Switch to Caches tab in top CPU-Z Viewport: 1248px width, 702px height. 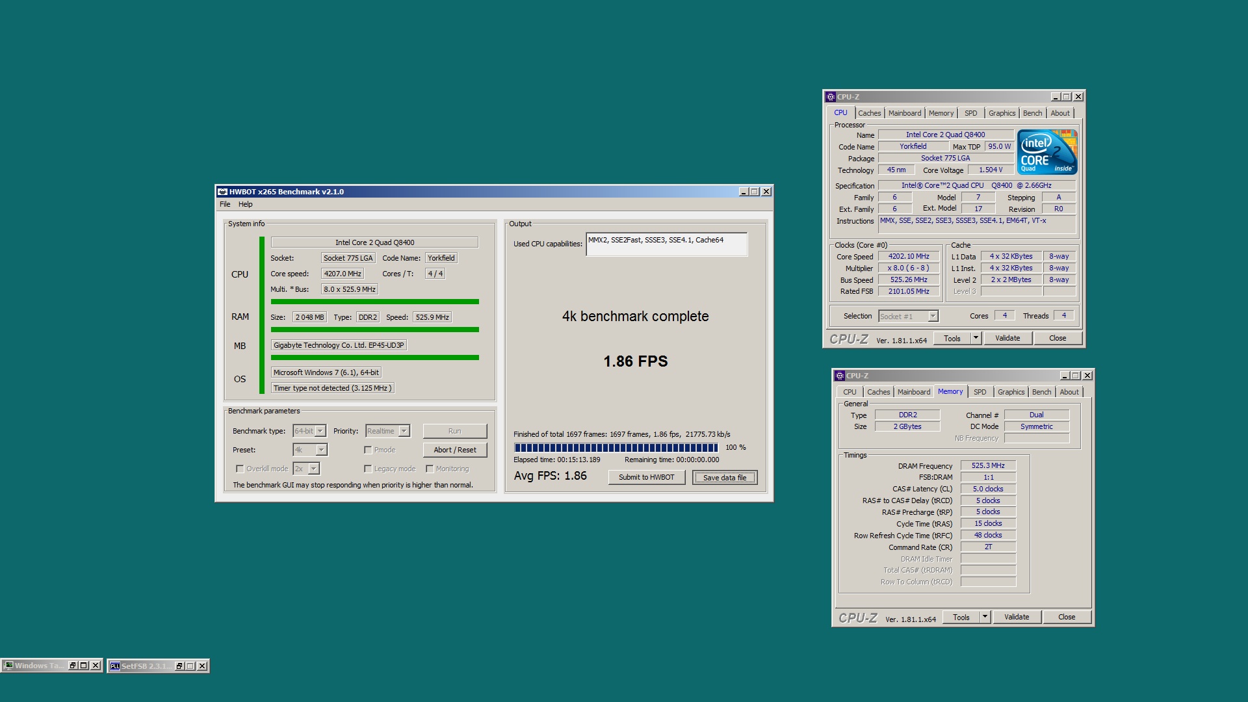(869, 113)
